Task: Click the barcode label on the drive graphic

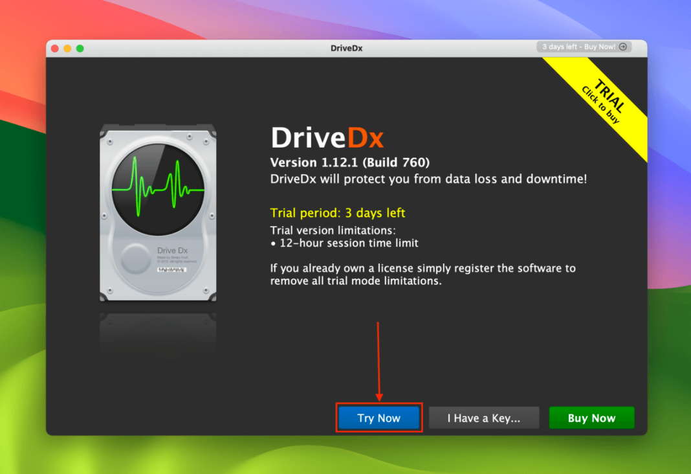Action: 172,269
